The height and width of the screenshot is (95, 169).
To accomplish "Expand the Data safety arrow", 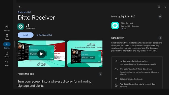I will click(x=160, y=38).
